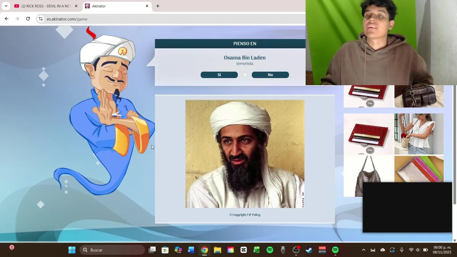Viewport: 457px width, 257px height.
Task: Click the Buscar taskbar search box
Action: 112,250
